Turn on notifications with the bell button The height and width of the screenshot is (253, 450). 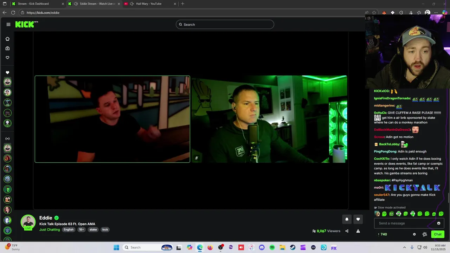coord(347,219)
